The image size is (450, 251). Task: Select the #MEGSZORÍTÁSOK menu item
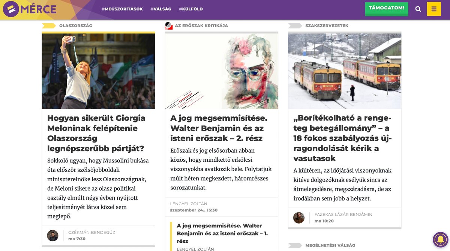[x=122, y=9]
